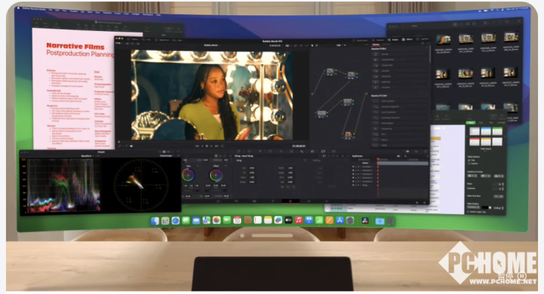The height and width of the screenshot is (294, 544).
Task: Open the Power Window circle palette icon
Action: [x=270, y=151]
